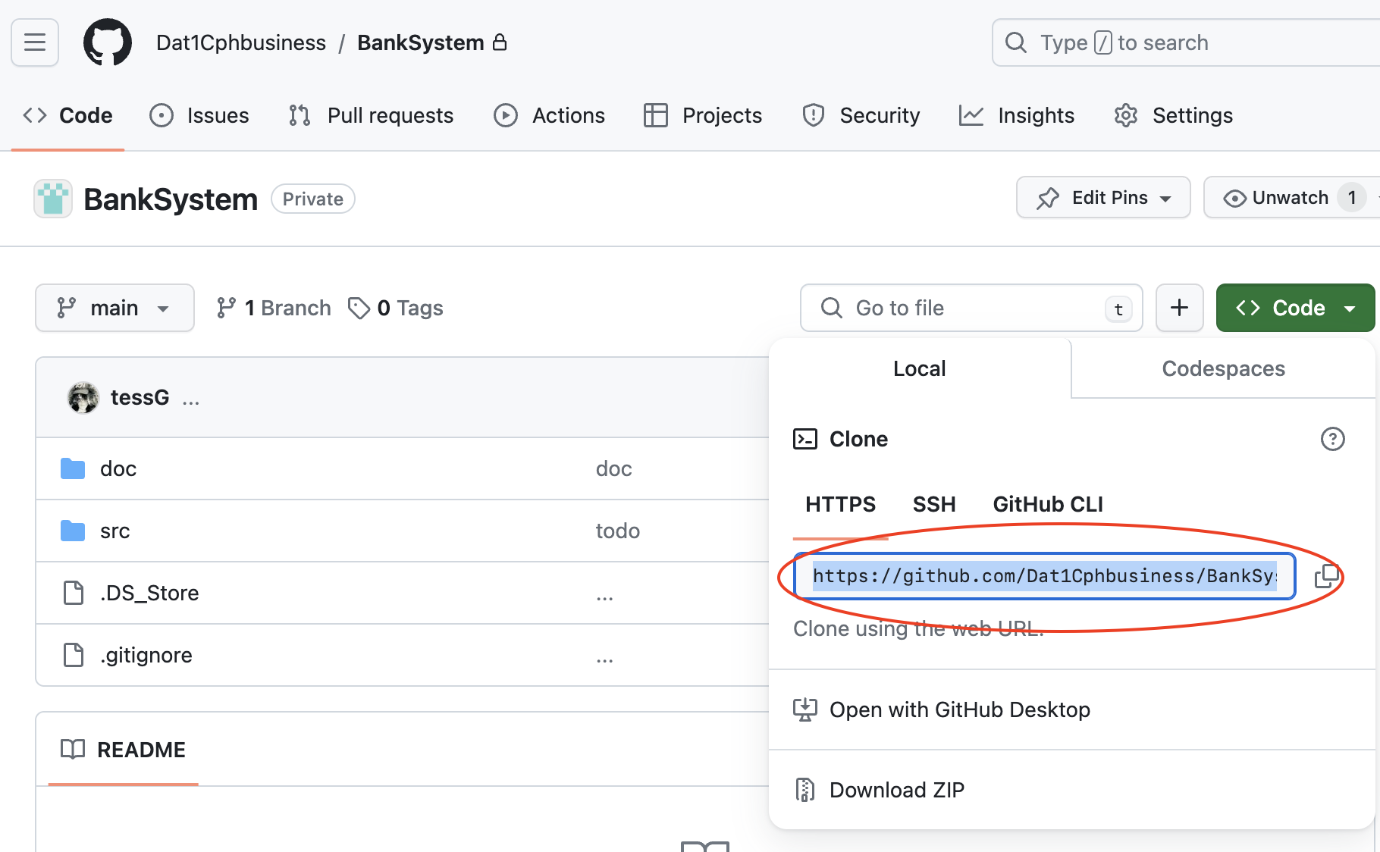Open the doc folder
This screenshot has height=852, width=1380.
coord(118,468)
